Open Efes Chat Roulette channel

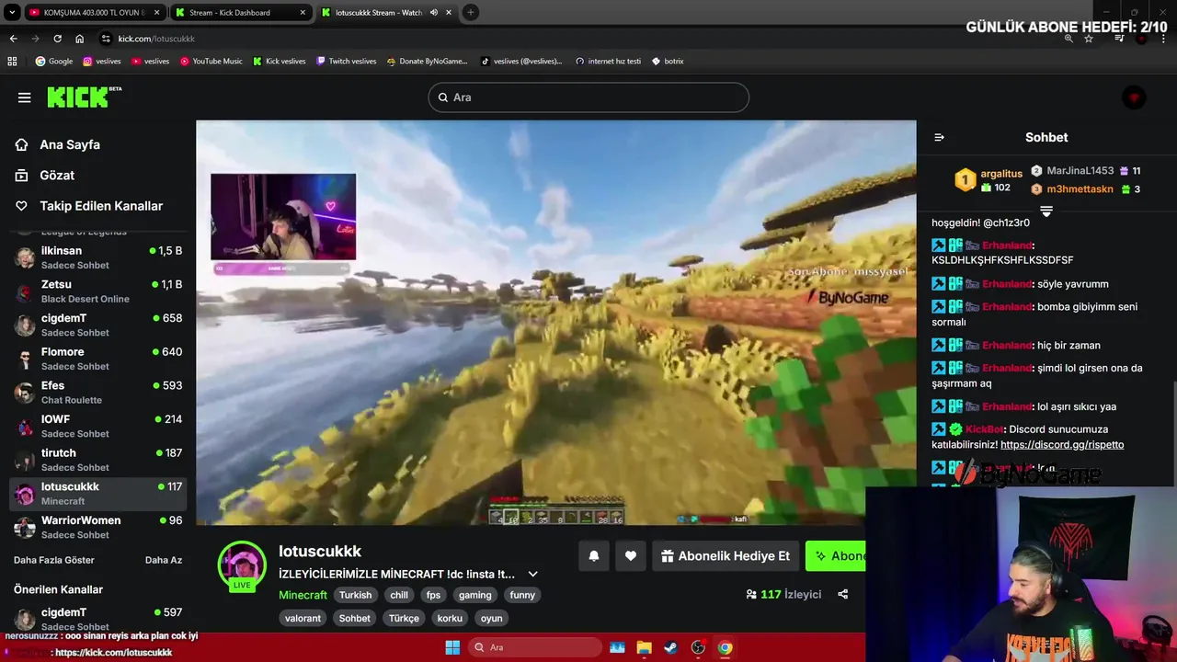tap(98, 393)
